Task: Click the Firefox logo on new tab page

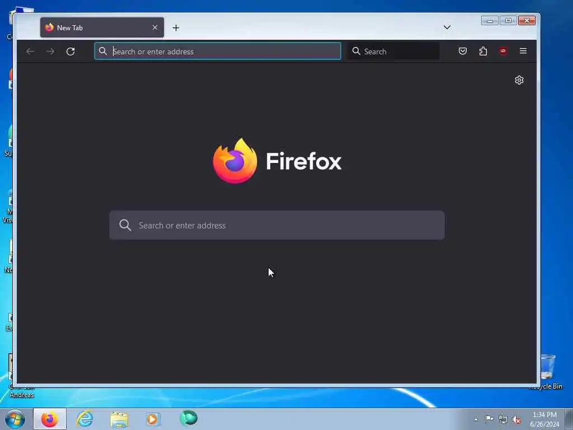Action: [x=277, y=161]
